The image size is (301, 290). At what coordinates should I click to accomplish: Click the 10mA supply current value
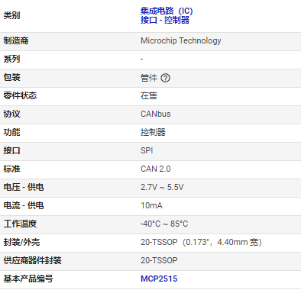pyautogui.click(x=151, y=205)
